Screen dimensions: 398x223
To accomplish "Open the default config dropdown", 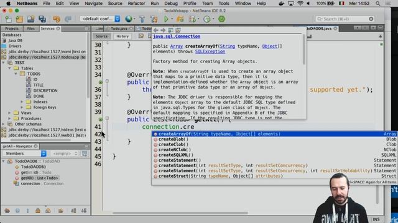I will (100, 19).
